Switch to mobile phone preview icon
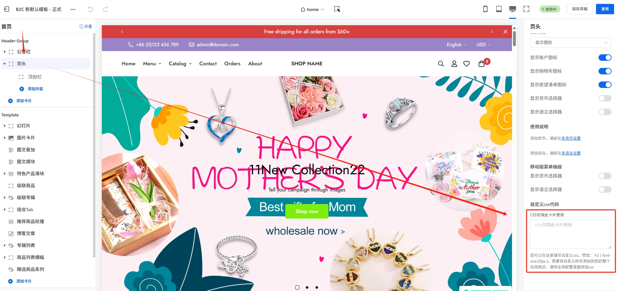The height and width of the screenshot is (291, 618). (485, 9)
